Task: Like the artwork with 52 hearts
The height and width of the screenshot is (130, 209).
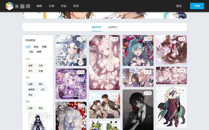Action: click(x=79, y=39)
